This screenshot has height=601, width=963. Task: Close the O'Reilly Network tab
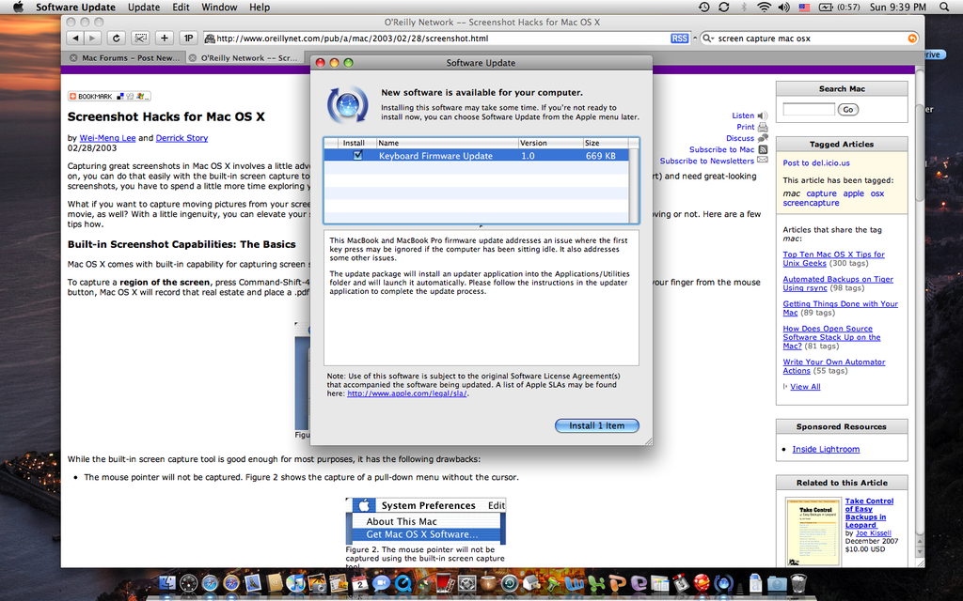192,57
